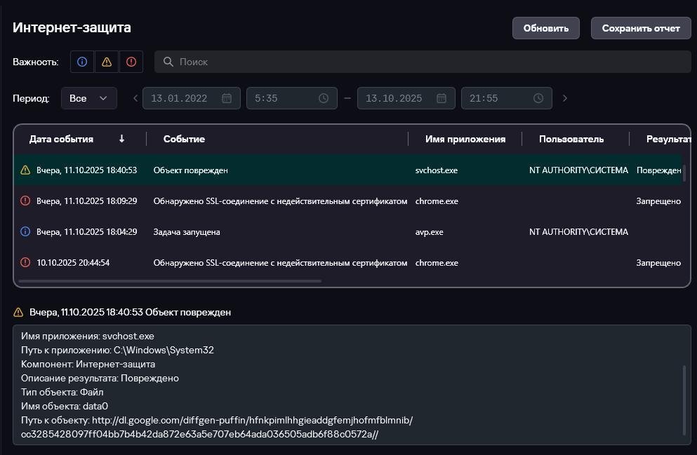Viewport: 697px width, 455px height.
Task: Open the calendar icon for end date 13.10.2025
Action: 442,98
